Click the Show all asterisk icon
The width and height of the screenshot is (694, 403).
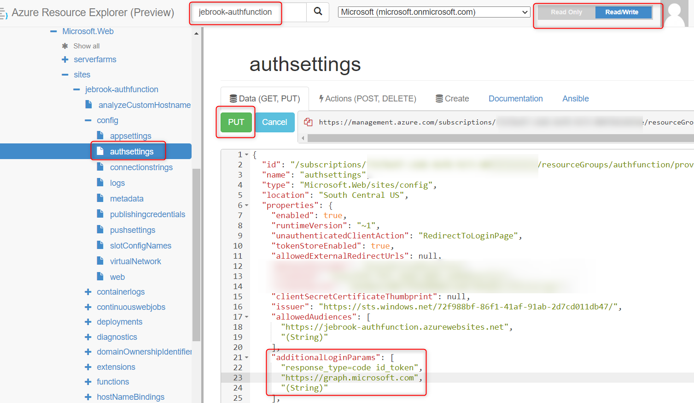[64, 46]
